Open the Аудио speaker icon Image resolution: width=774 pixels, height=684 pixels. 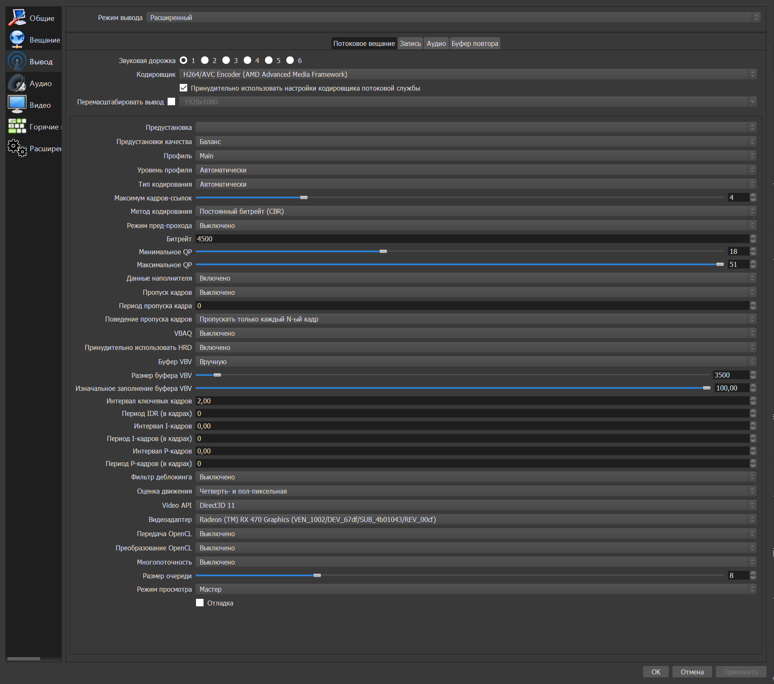(x=17, y=83)
